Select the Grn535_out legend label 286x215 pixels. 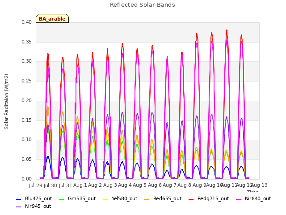(x=82, y=199)
